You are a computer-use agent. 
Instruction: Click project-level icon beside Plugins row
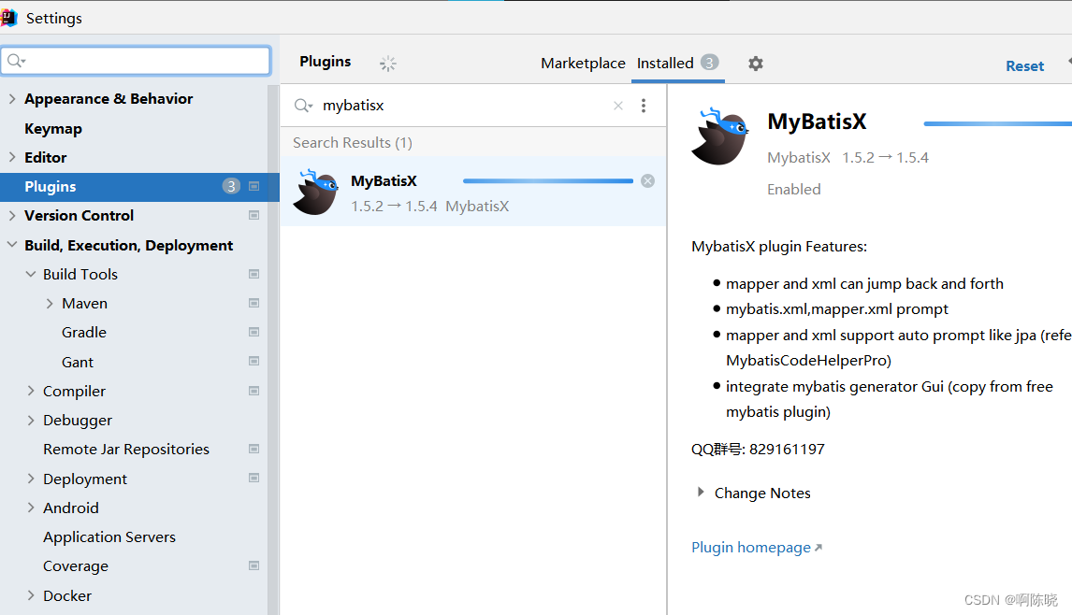pyautogui.click(x=254, y=187)
